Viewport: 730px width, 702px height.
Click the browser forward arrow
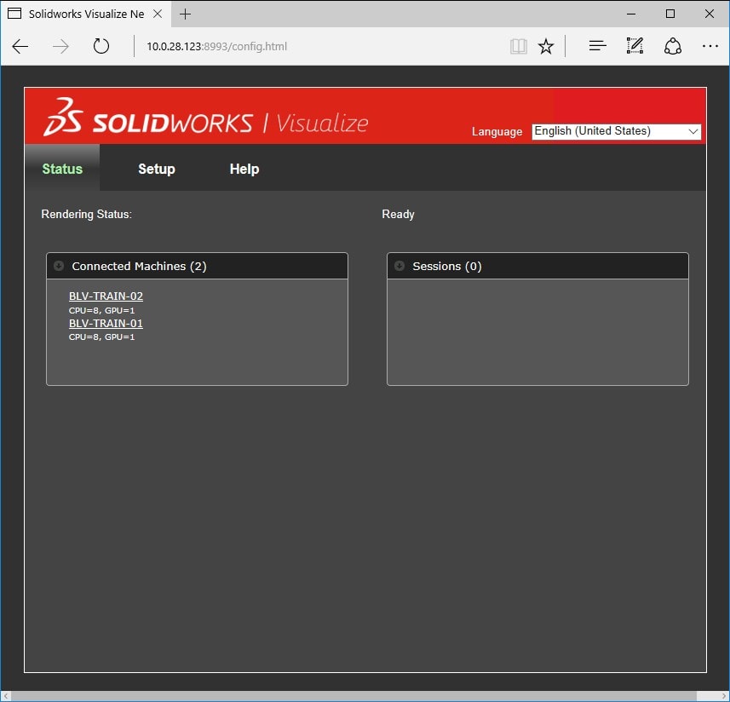[x=60, y=47]
